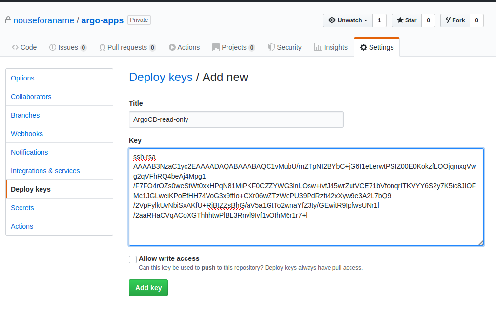Click the private repository lock icon
This screenshot has width=496, height=318.
[x=8, y=20]
